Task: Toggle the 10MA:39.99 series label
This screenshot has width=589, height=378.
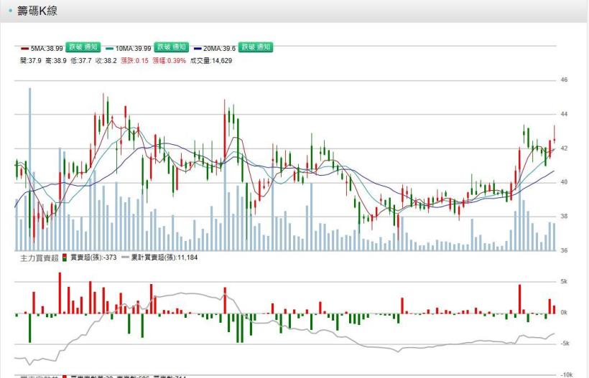Action: (134, 47)
